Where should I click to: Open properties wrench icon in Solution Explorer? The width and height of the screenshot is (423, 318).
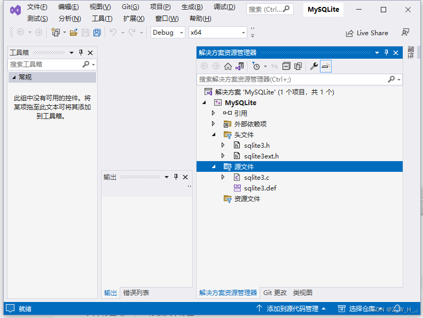click(x=314, y=66)
